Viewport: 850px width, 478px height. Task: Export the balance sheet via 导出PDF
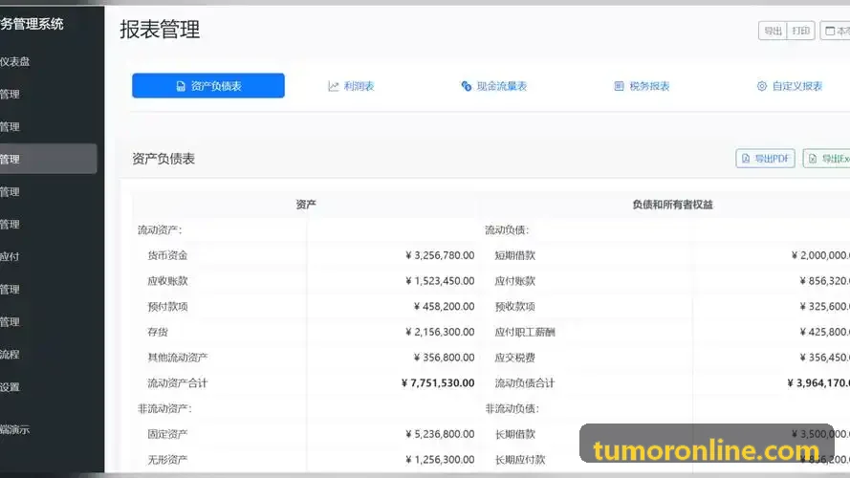[x=766, y=159]
